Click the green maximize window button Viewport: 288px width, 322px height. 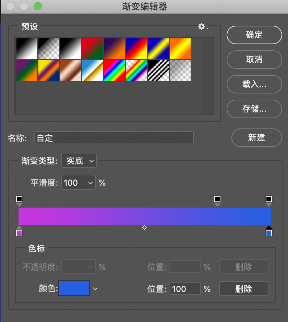38,6
